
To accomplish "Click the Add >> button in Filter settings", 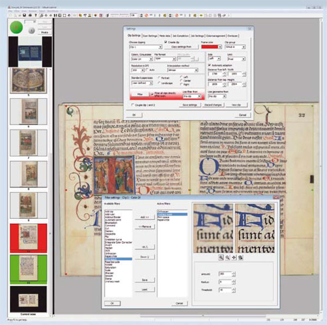I will tap(144, 217).
